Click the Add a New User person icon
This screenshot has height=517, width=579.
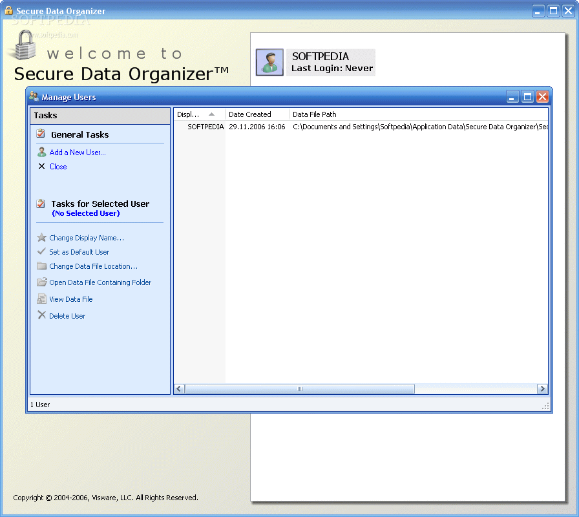click(x=42, y=152)
